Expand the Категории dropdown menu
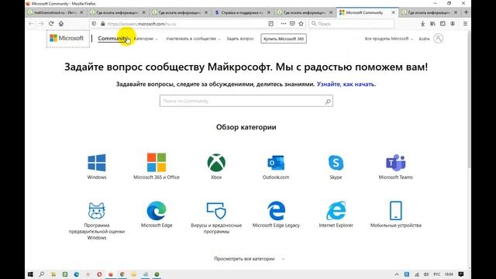This screenshot has height=279, width=496. pos(146,39)
